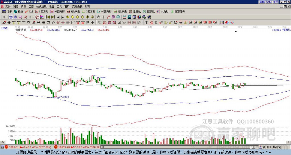Screen dimensions: 291x155
Task: Click the Shanghai index 3385.61 status entry
Action: click(28, 147)
